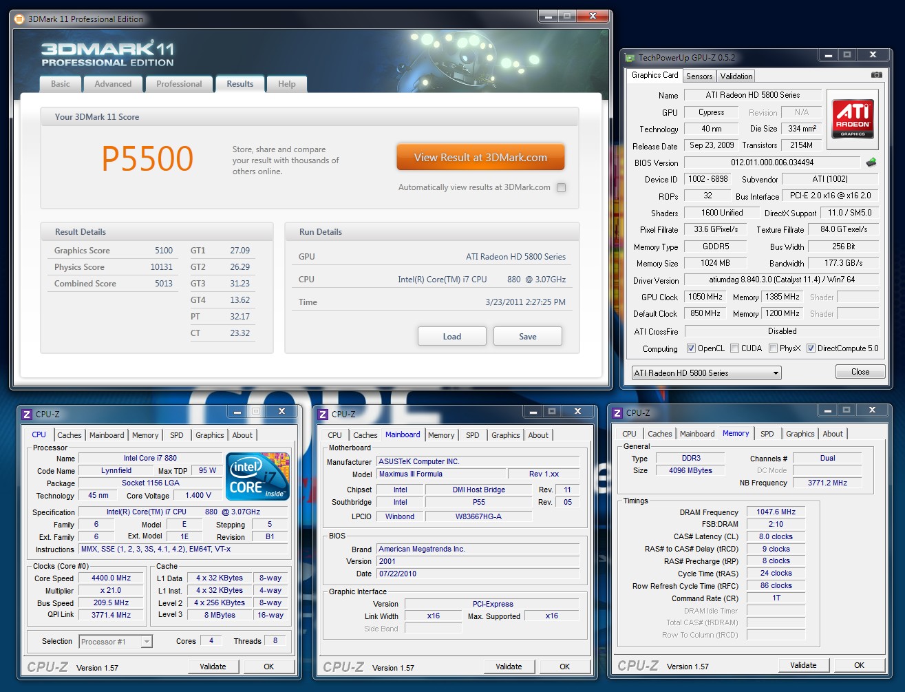The width and height of the screenshot is (905, 692).
Task: Click the Z icon of the CPU-Z CPU window
Action: click(27, 414)
